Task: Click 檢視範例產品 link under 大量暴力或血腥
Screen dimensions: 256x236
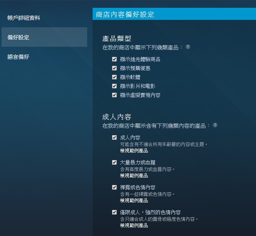Action: [x=134, y=175]
